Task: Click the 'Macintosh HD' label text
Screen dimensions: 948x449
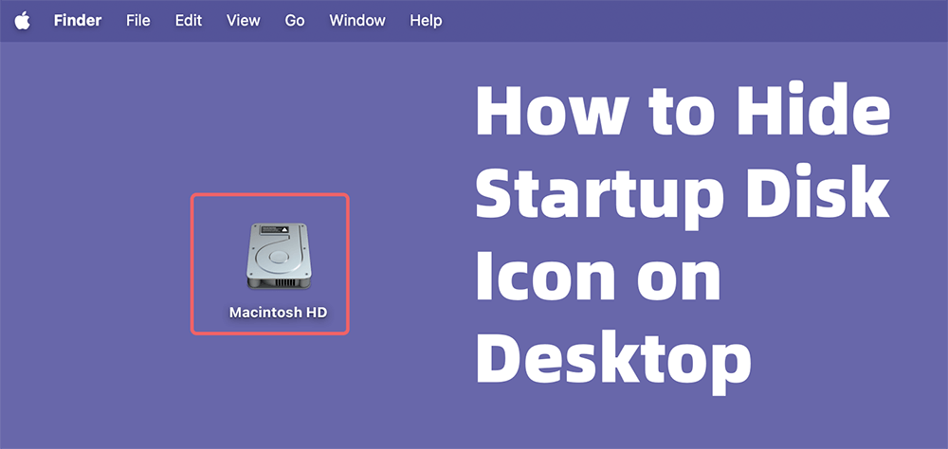Action: pos(278,313)
